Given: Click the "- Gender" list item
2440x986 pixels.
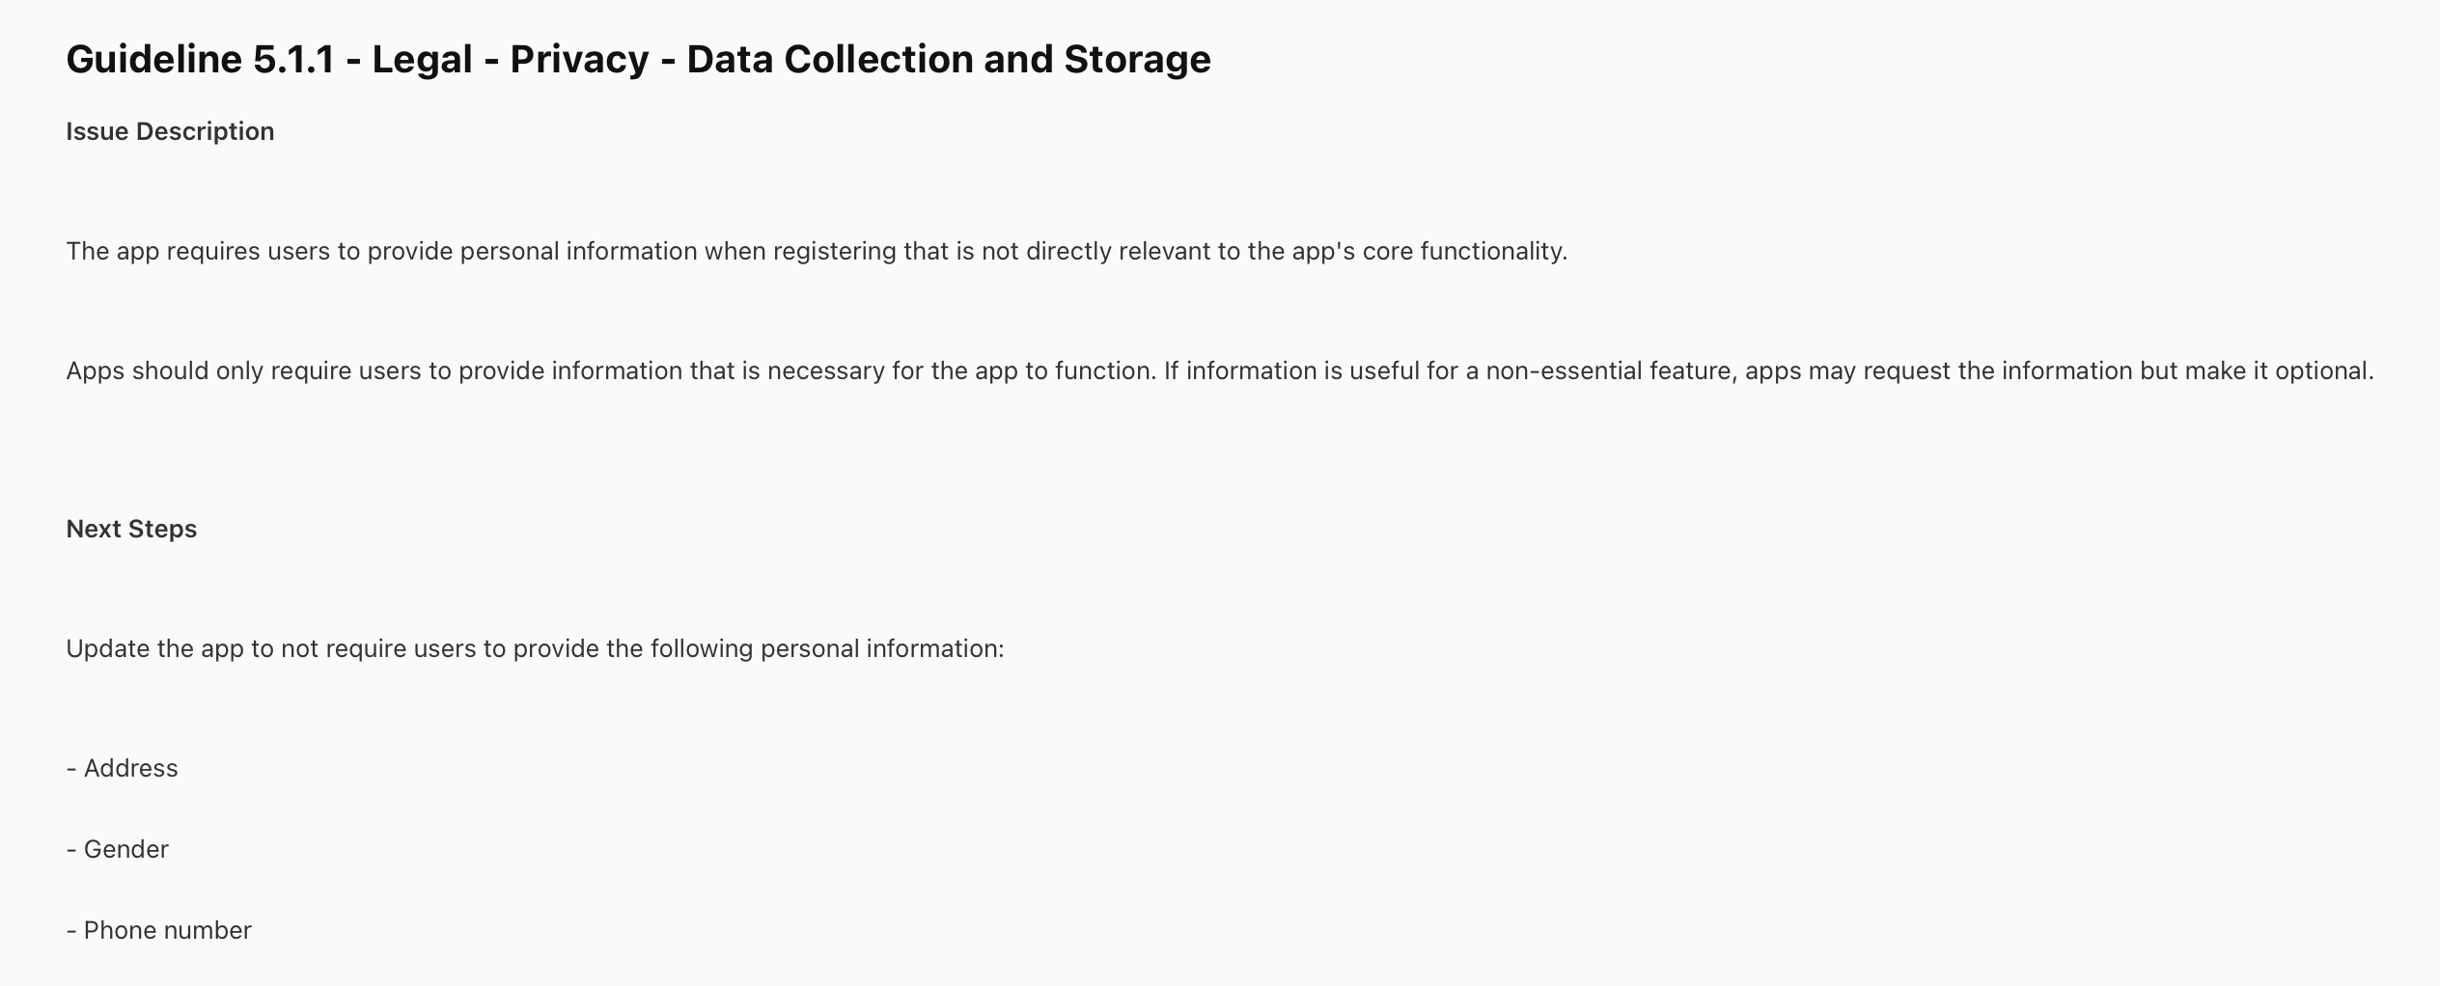Looking at the screenshot, I should click(118, 849).
